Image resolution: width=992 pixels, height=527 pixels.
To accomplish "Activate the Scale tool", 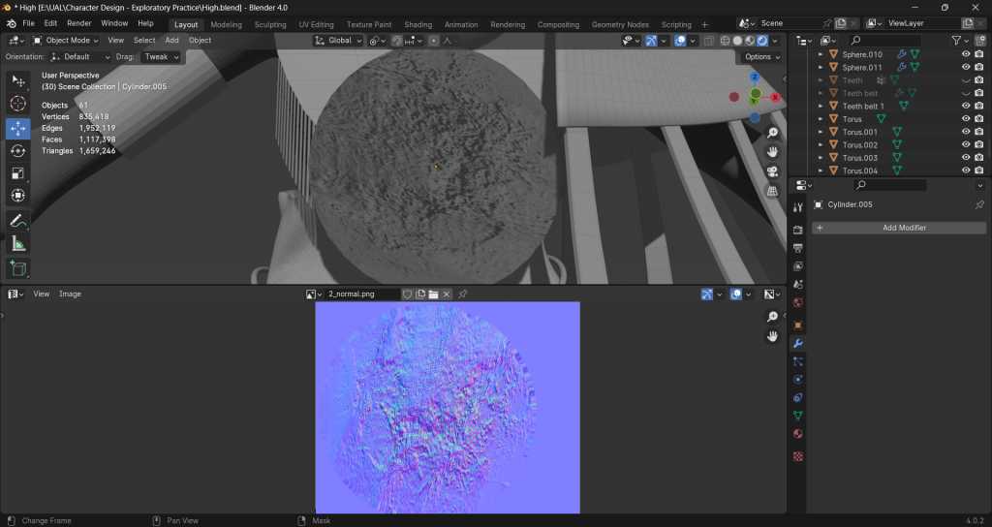I will pos(17,173).
